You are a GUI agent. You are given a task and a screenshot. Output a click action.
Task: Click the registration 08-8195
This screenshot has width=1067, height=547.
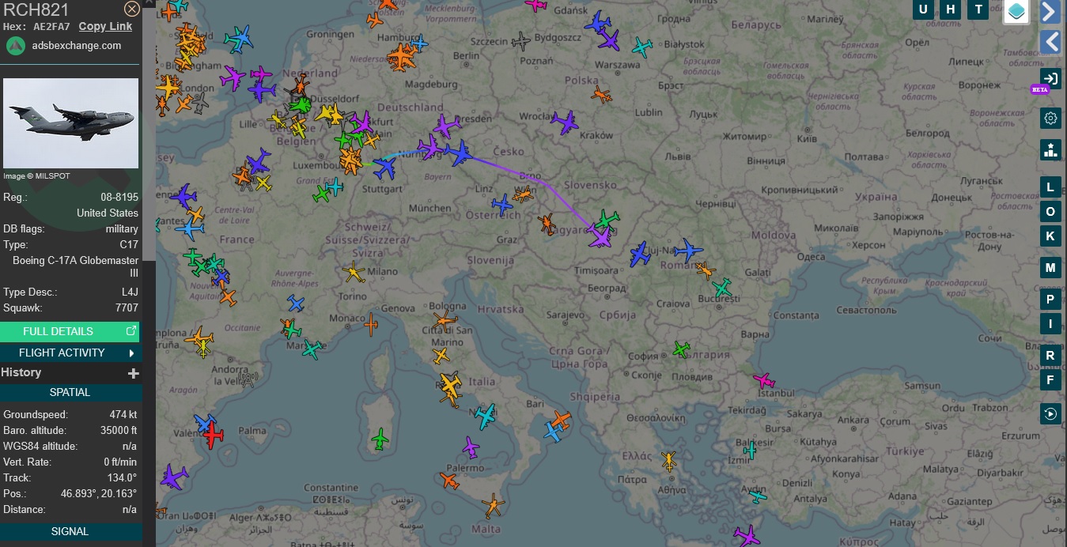point(120,197)
